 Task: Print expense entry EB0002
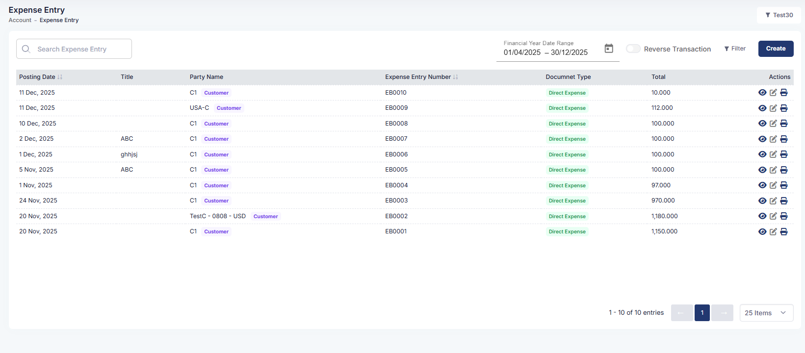coord(784,216)
